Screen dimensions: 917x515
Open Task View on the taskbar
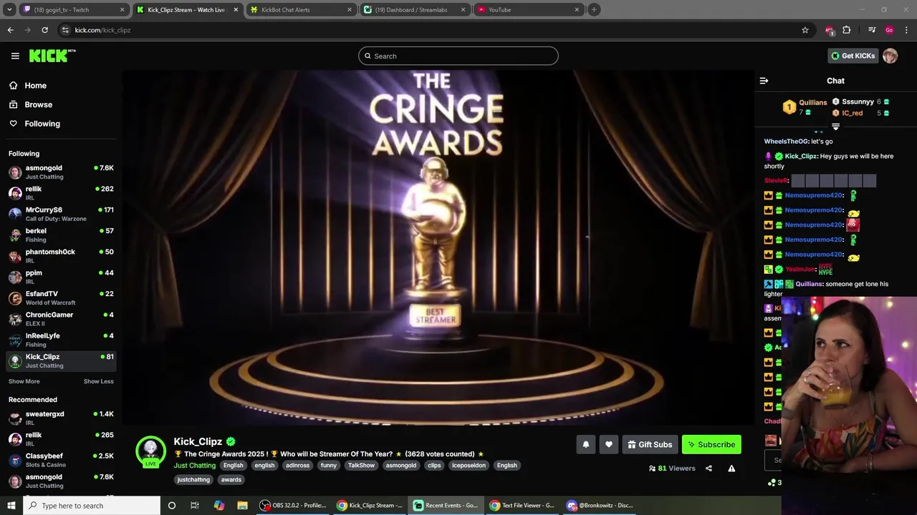pyautogui.click(x=194, y=506)
